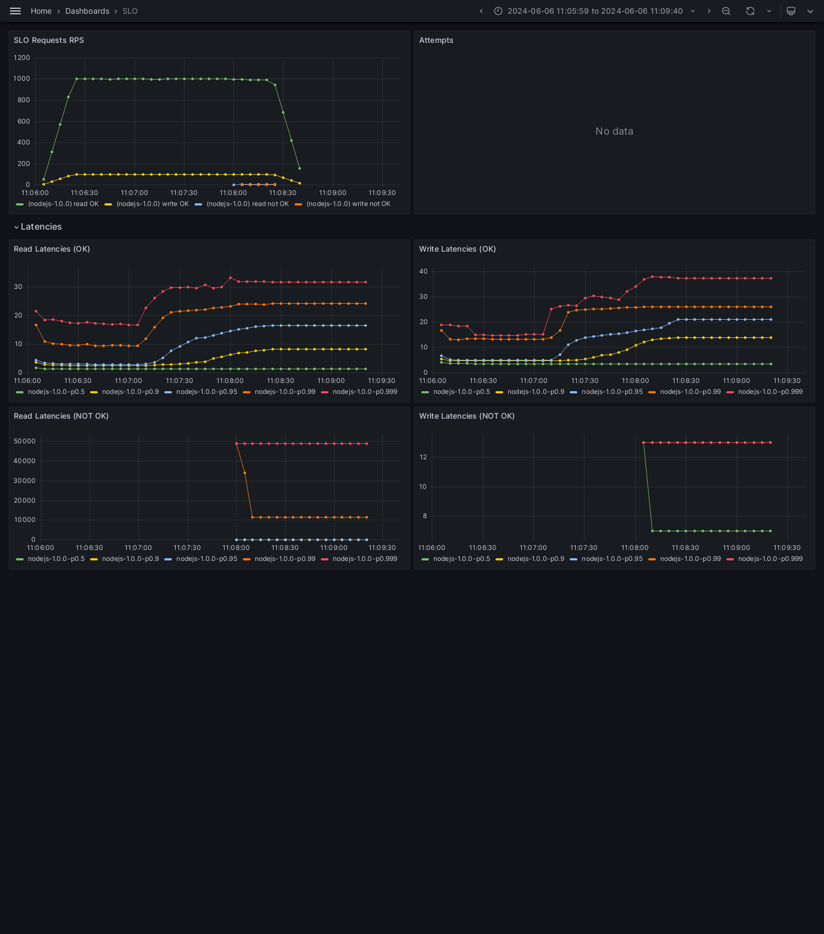The height and width of the screenshot is (934, 824).
Task: Toggle (nodejs-1.0.0) read OK series
Action: click(x=63, y=204)
